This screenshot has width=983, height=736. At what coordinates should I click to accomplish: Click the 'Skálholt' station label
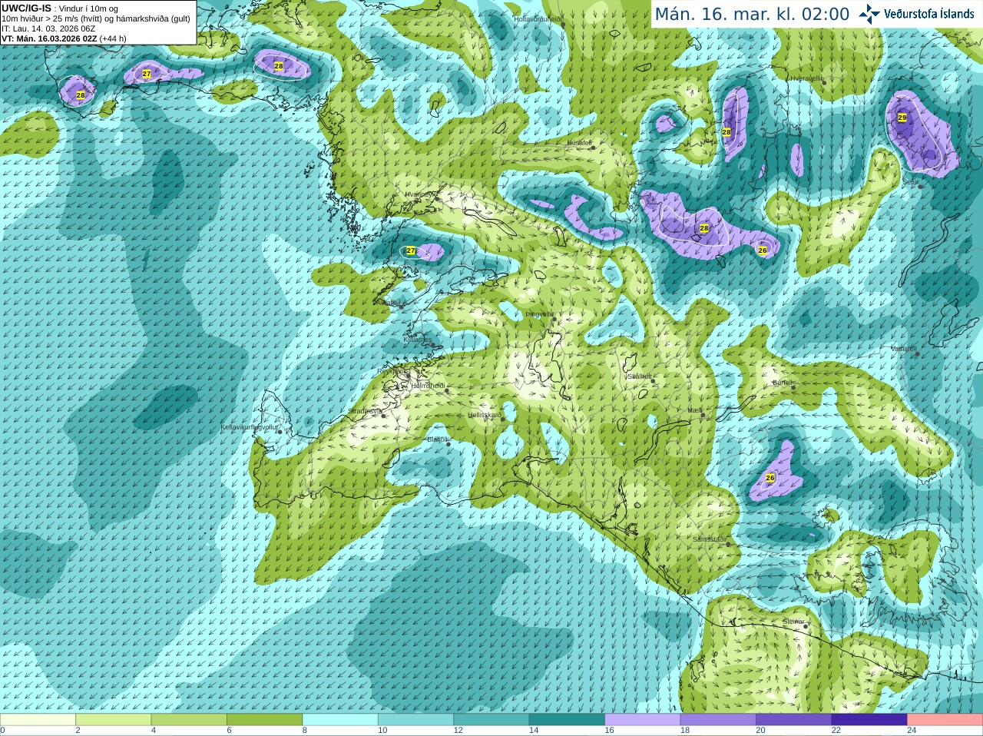[639, 376]
